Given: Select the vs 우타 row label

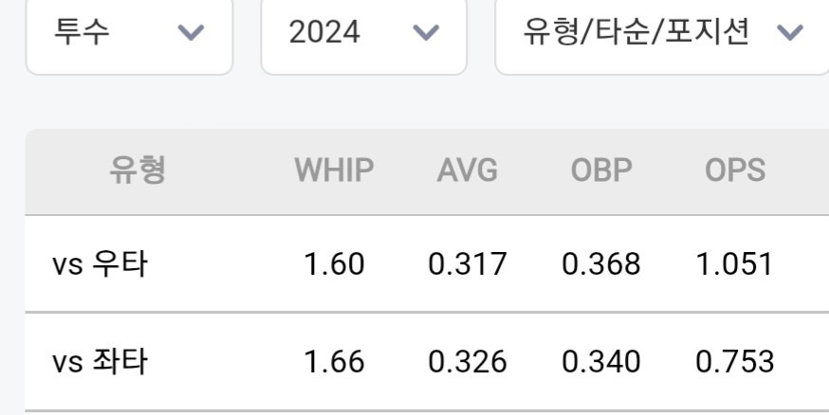Looking at the screenshot, I should click(x=100, y=264).
